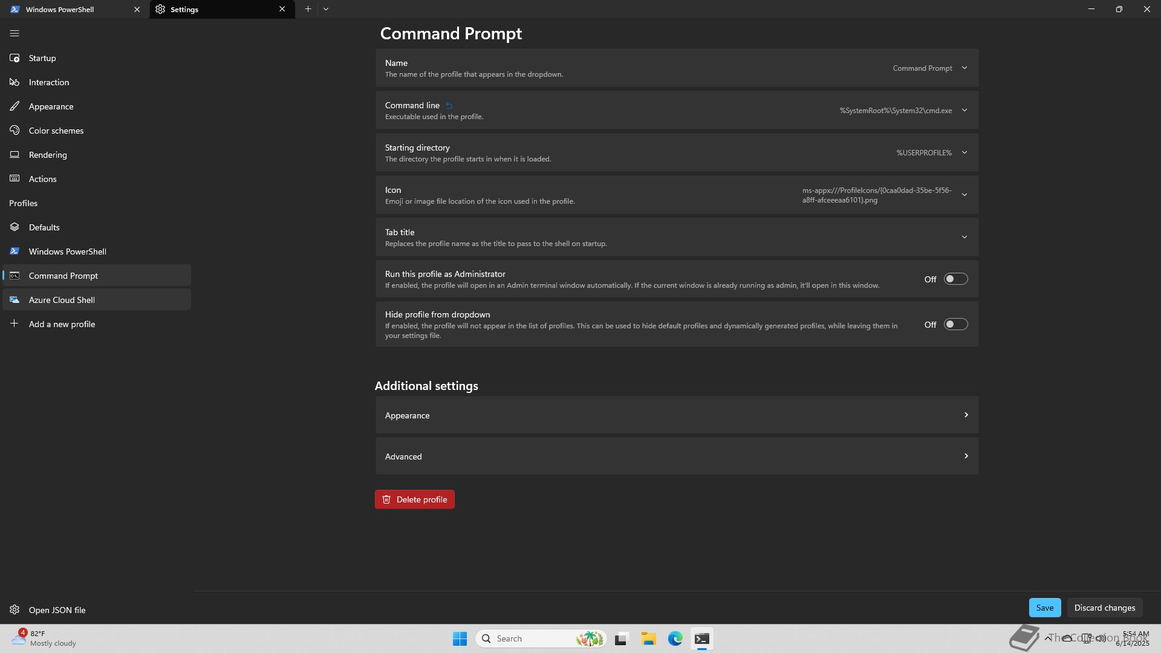Toggle Hide profile from dropdown switch
Screen dimensions: 1161x653
955,325
